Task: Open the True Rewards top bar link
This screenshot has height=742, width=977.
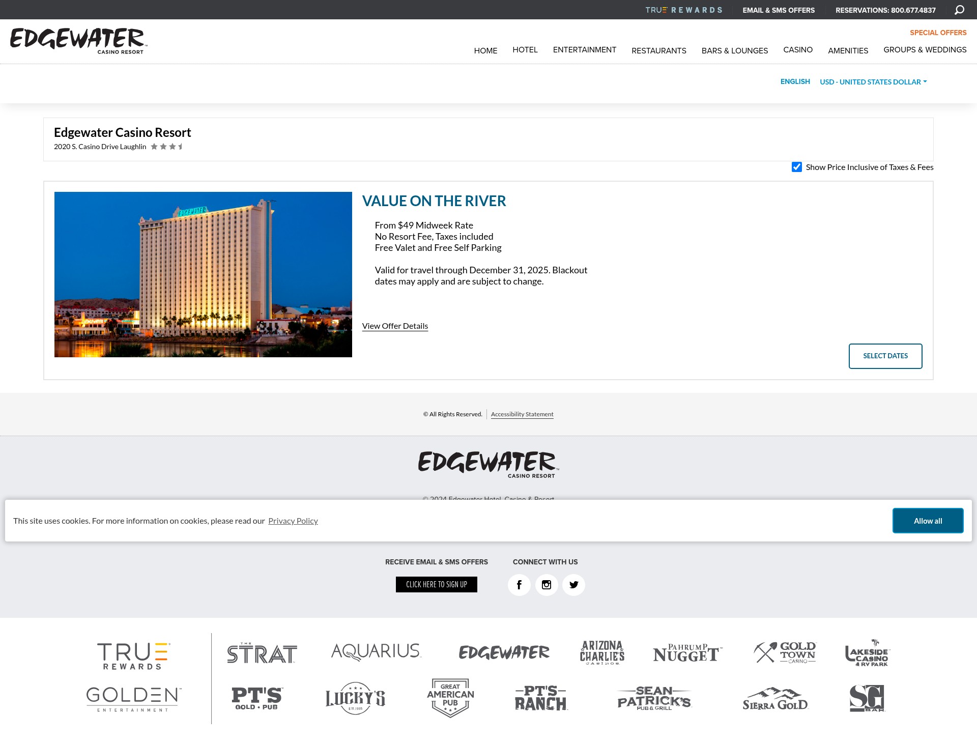Action: [x=684, y=10]
